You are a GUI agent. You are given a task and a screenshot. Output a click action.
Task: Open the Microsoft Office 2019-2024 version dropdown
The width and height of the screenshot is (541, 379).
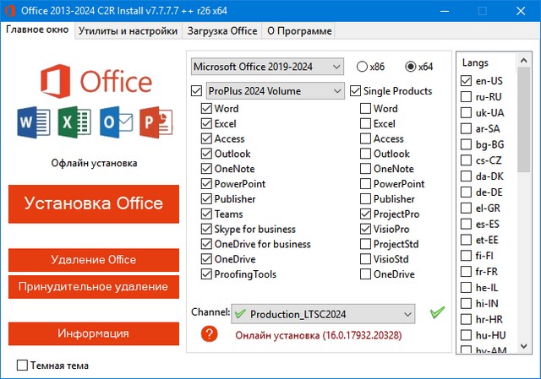pos(267,67)
